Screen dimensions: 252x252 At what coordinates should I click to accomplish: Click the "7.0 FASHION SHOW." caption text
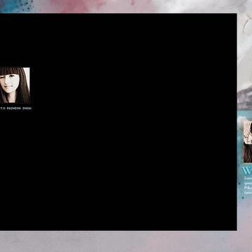pos(16,108)
